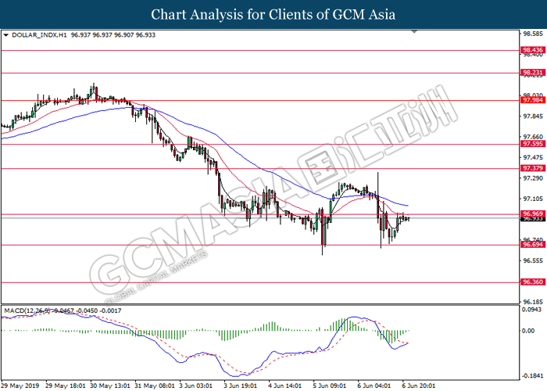The width and height of the screenshot is (547, 391).
Task: Click the triangle arrow beside DOLLAR_INDX symbol
Action: tap(6, 35)
